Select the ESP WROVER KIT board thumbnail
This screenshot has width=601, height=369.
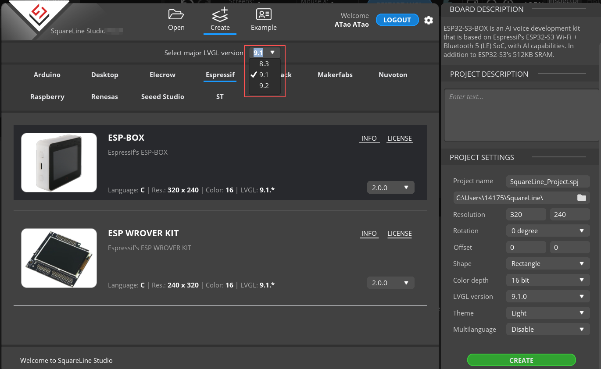point(59,258)
